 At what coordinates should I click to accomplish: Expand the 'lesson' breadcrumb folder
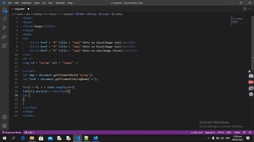[53, 14]
